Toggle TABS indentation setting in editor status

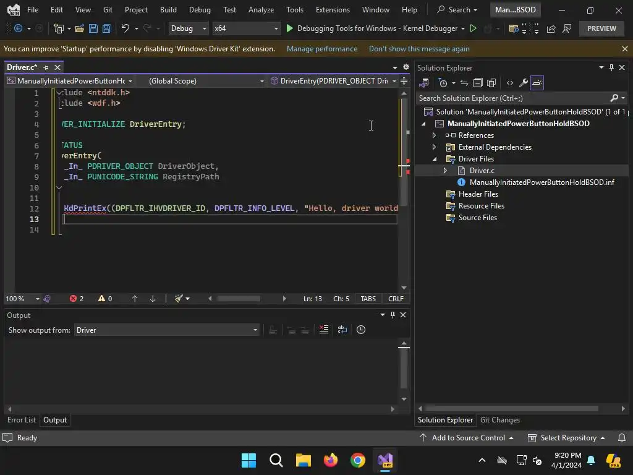pyautogui.click(x=368, y=299)
